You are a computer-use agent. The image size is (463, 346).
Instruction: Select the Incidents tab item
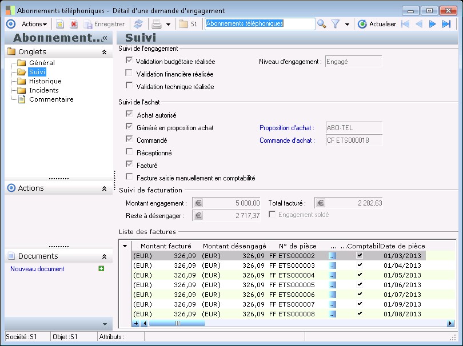click(44, 90)
